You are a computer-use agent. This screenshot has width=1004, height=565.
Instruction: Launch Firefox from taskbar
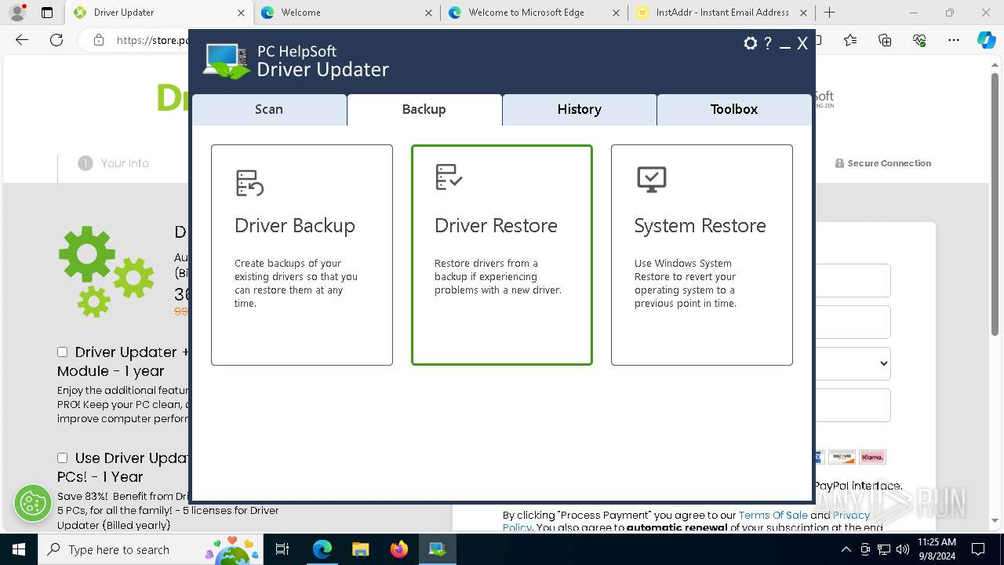(x=399, y=549)
